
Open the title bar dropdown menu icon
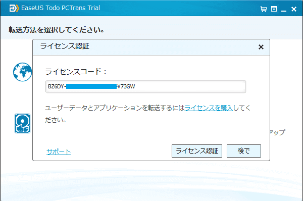click(274, 9)
